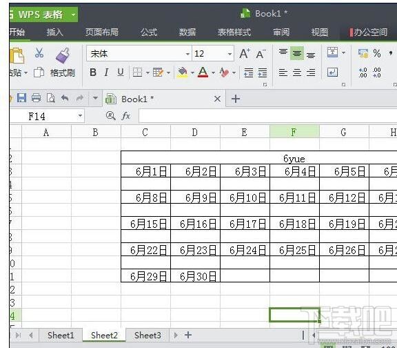Open the font size dropdown showing 12
This screenshot has height=348, width=397.
point(230,54)
